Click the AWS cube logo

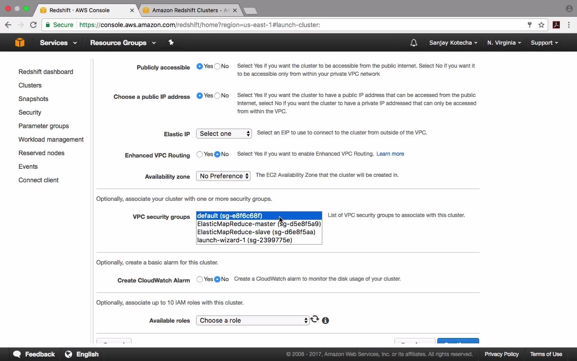[20, 42]
